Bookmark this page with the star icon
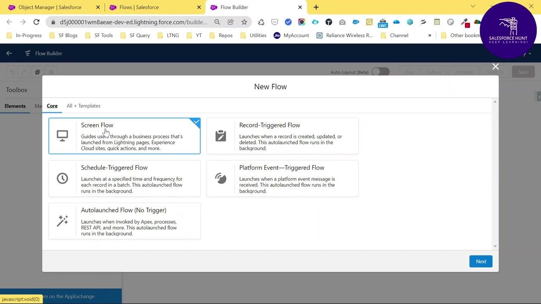 [244, 22]
